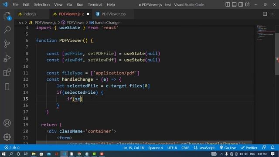Toggle Go Live server in status bar

[x=228, y=147]
